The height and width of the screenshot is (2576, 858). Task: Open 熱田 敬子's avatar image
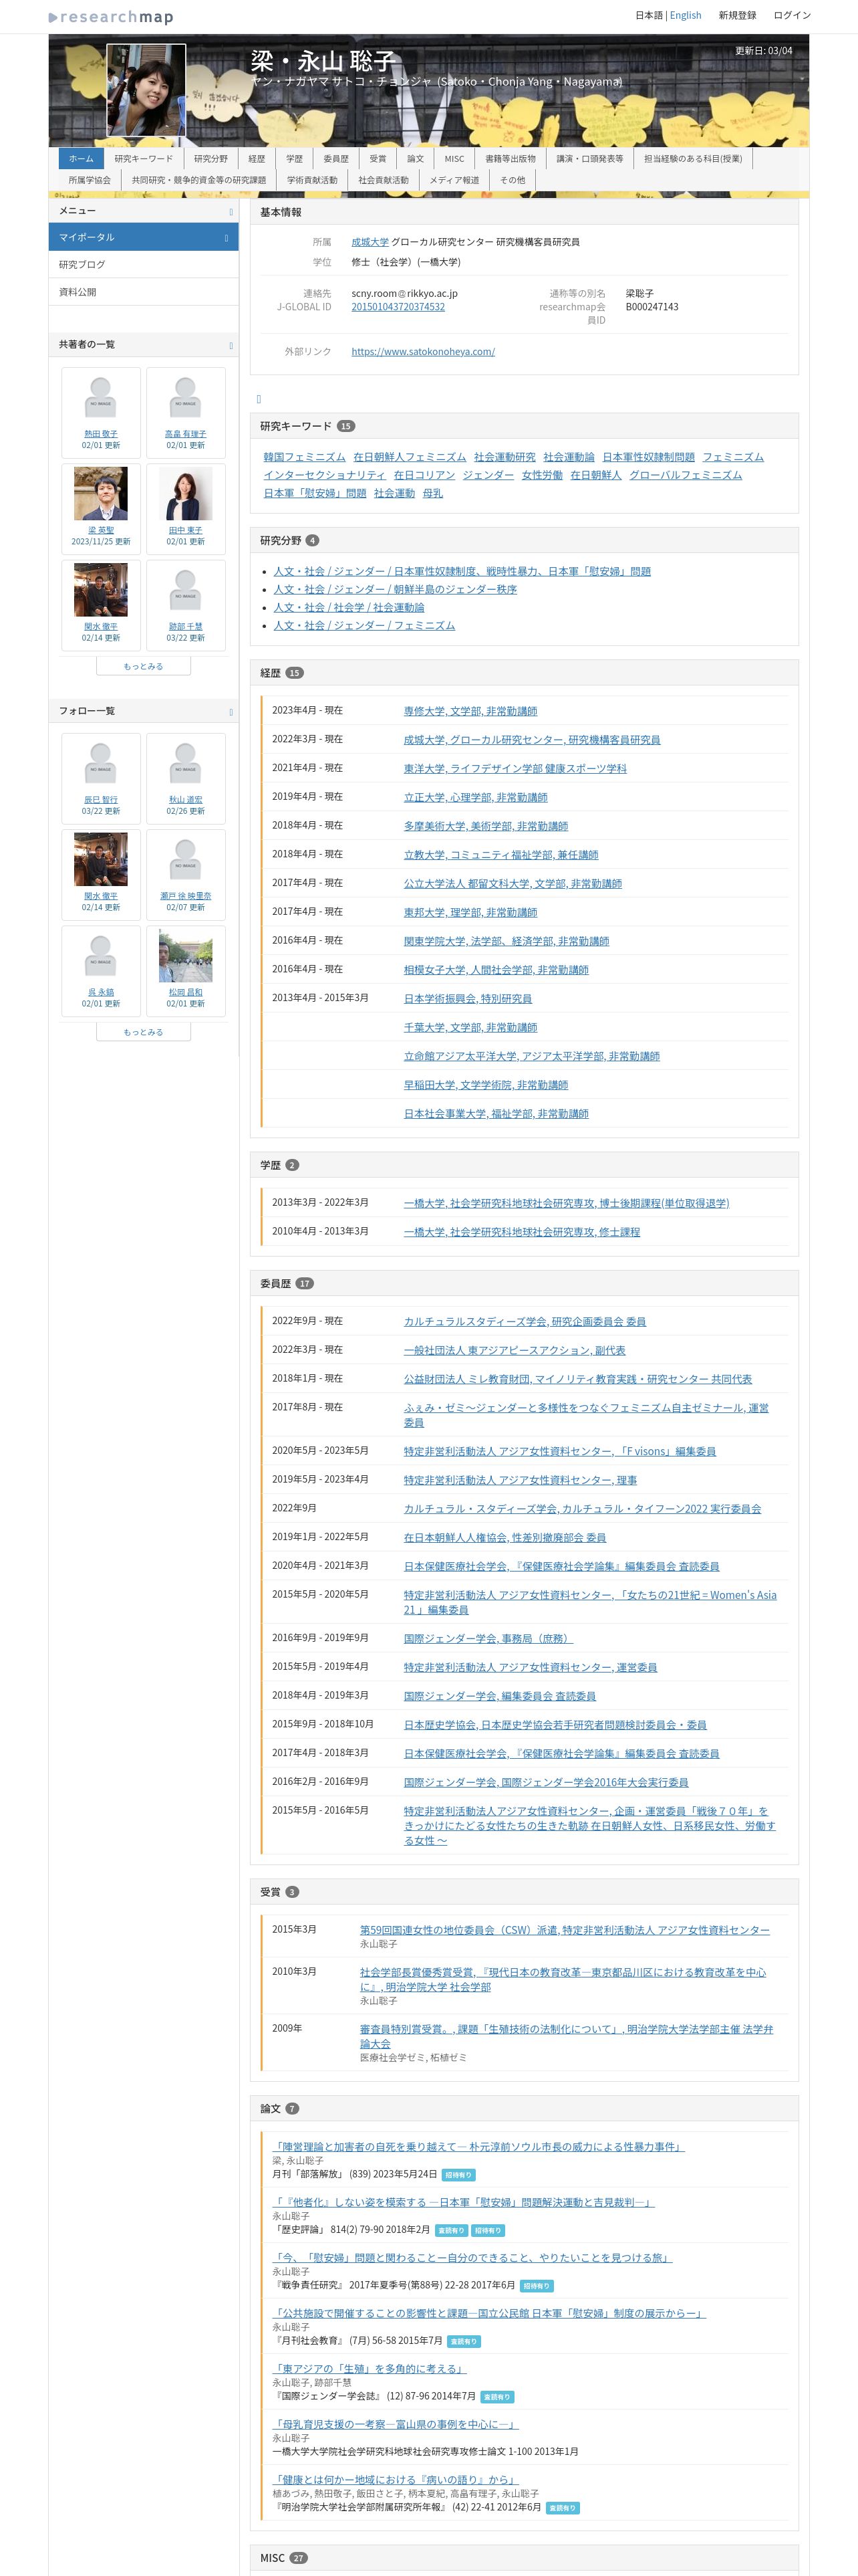point(101,398)
